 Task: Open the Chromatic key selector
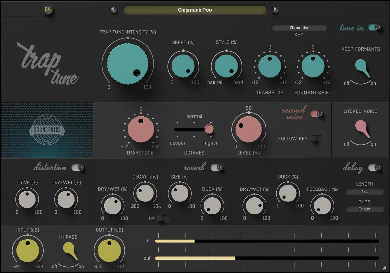pos(299,28)
